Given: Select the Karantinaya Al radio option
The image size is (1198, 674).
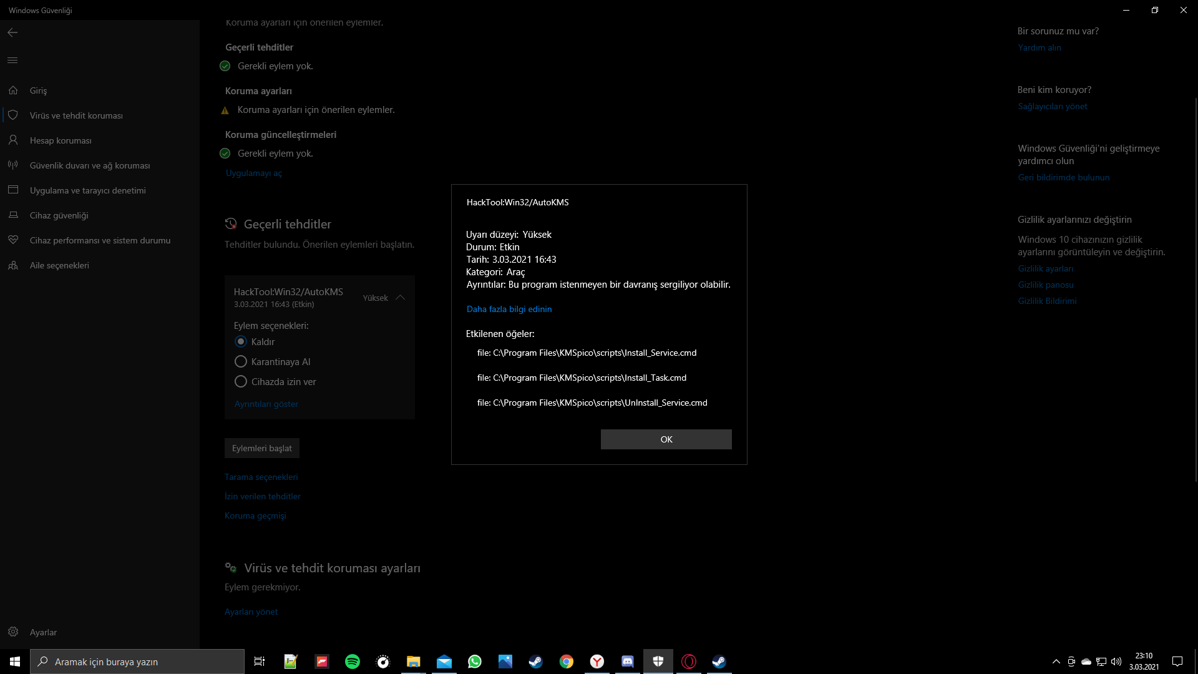Looking at the screenshot, I should pyautogui.click(x=241, y=362).
